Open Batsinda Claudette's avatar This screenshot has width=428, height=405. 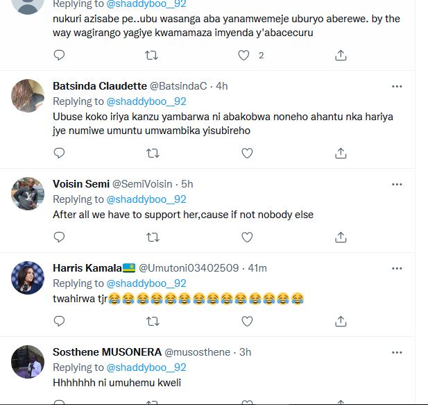click(x=28, y=96)
